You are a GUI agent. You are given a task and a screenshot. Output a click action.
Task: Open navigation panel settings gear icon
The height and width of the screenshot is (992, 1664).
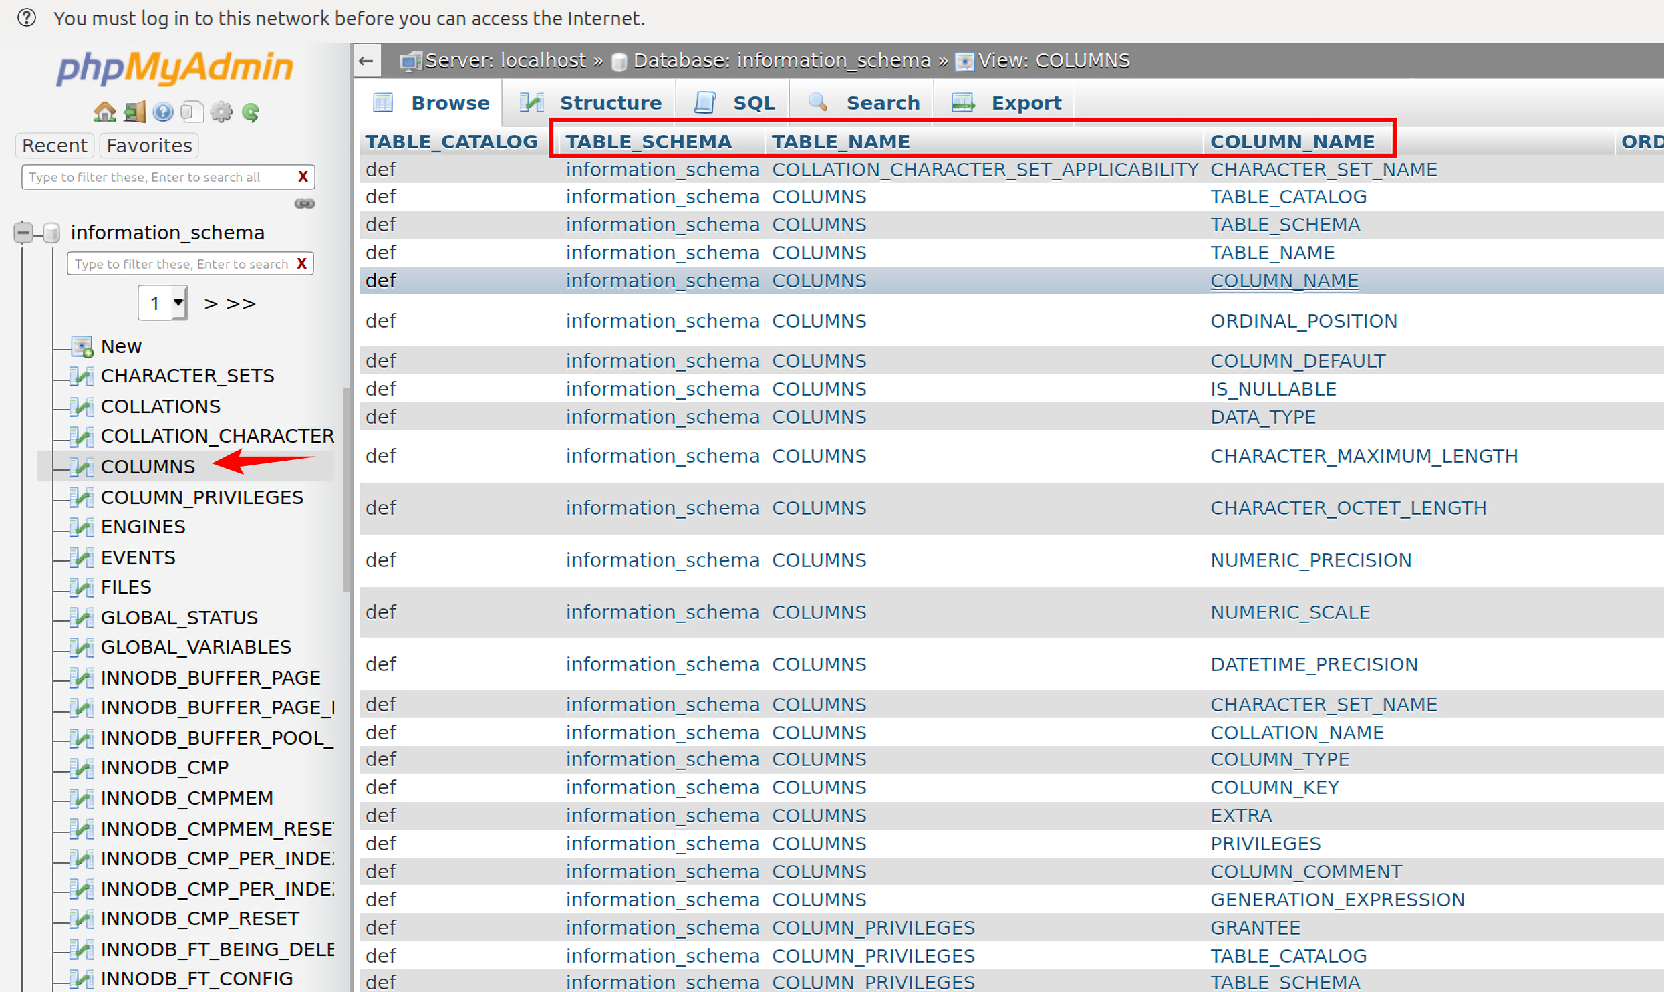point(221,112)
